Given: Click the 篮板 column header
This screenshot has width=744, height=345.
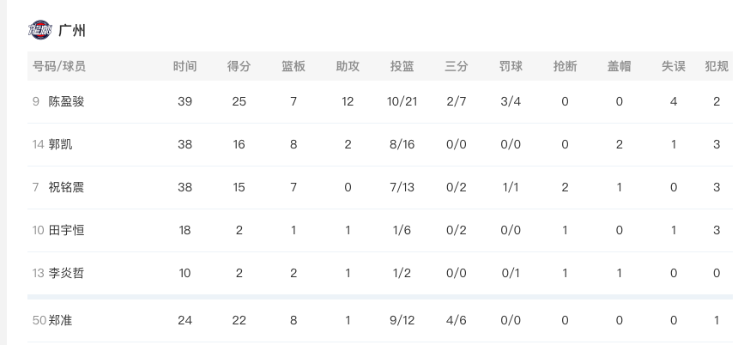Looking at the screenshot, I should click(293, 66).
